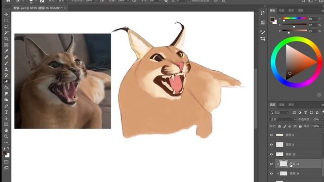Select the Paint Bucket tool
This screenshot has height=182, width=324.
click(x=6, y=87)
